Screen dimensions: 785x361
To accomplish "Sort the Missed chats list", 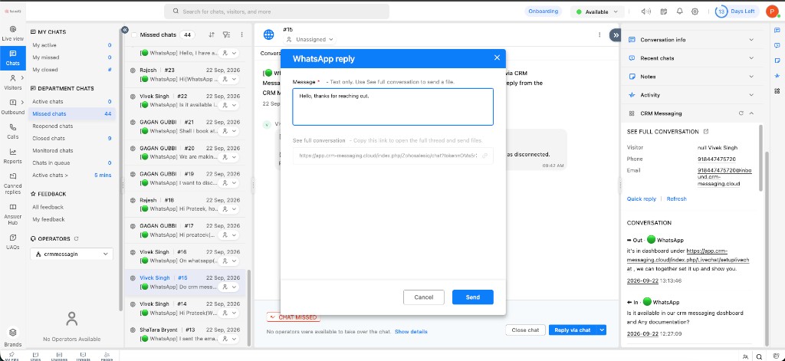I will point(212,34).
